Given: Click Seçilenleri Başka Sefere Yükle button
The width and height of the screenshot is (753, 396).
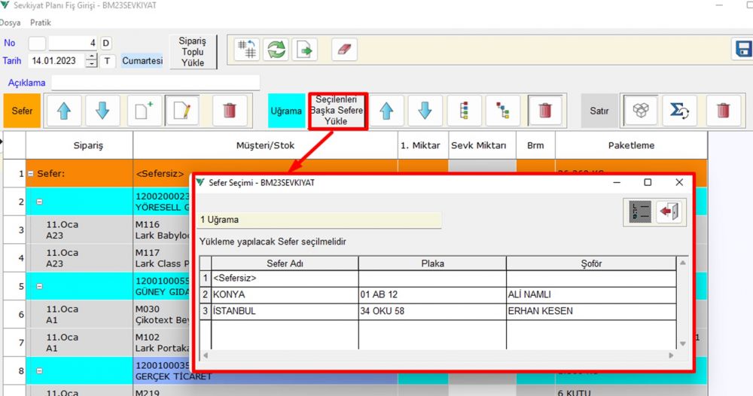Looking at the screenshot, I should click(337, 111).
